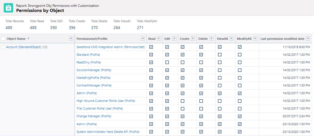This screenshot has width=314, height=136.
Task: Open System Administrator Hard Delete API link
Action: pyautogui.click(x=108, y=132)
